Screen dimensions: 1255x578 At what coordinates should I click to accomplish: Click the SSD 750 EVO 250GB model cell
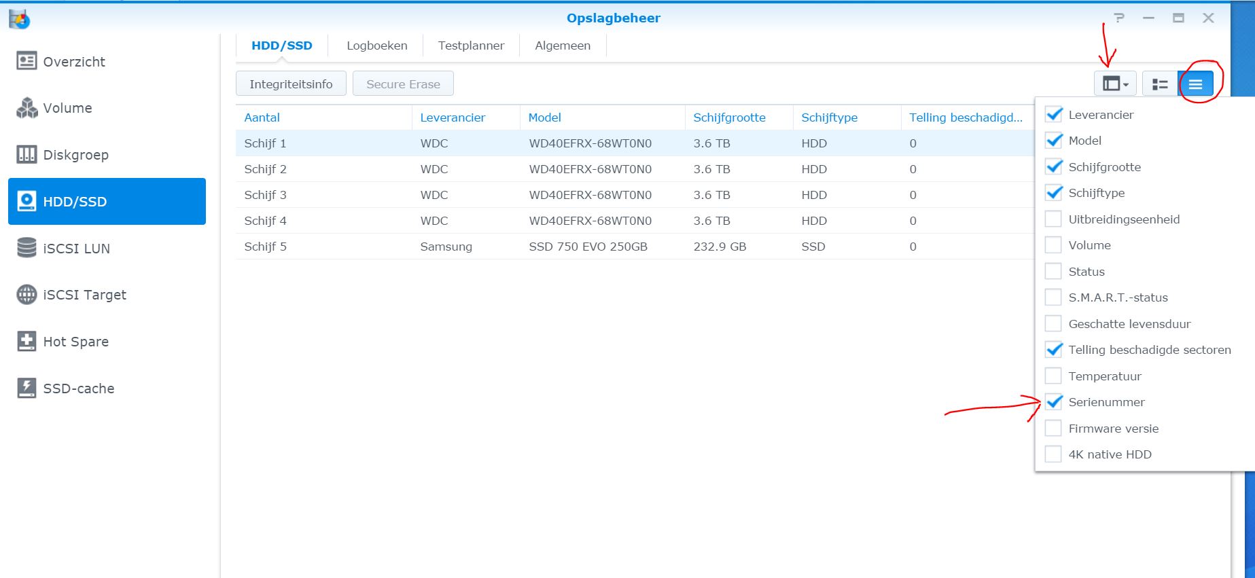click(588, 247)
